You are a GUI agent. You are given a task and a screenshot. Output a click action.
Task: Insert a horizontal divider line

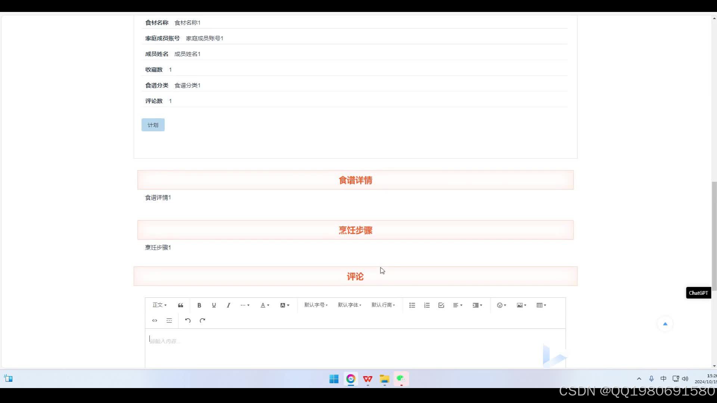169,321
